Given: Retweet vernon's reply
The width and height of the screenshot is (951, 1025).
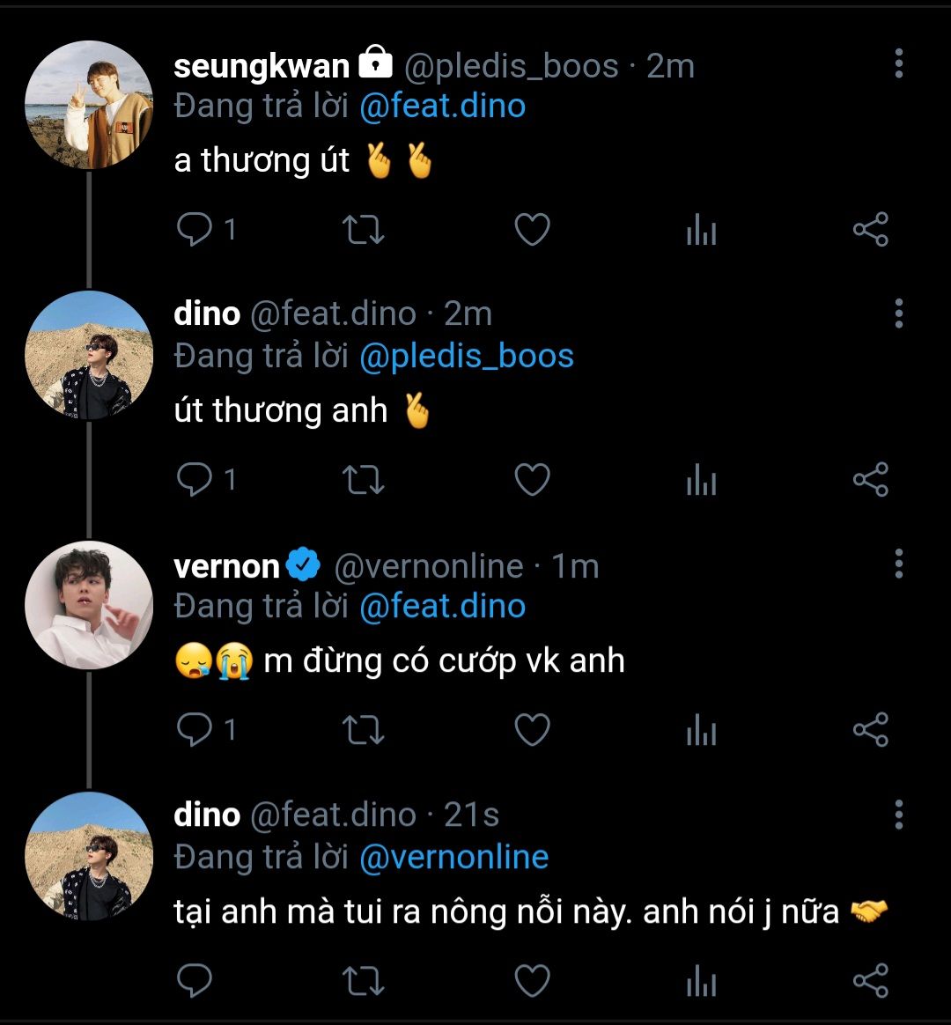Looking at the screenshot, I should (x=362, y=730).
